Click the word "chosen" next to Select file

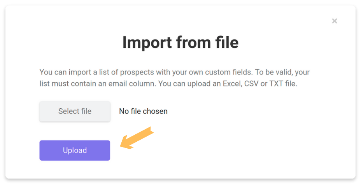(155, 111)
